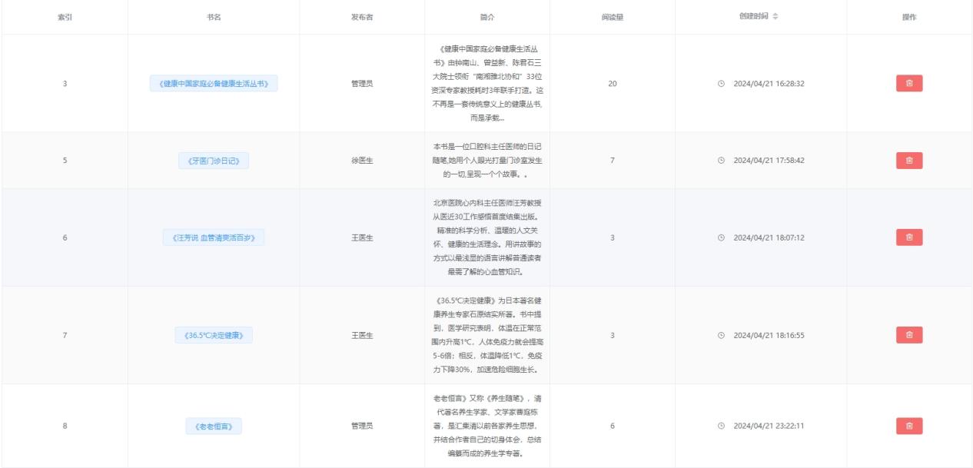This screenshot has height=468, width=973.
Task: Click the description mentioning 钟南山、曾益新
Action: pos(486,84)
